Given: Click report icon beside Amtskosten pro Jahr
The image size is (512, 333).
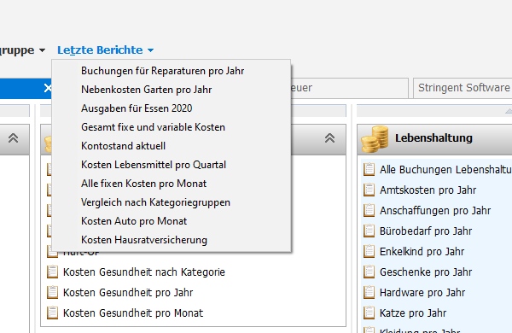Looking at the screenshot, I should pos(369,190).
